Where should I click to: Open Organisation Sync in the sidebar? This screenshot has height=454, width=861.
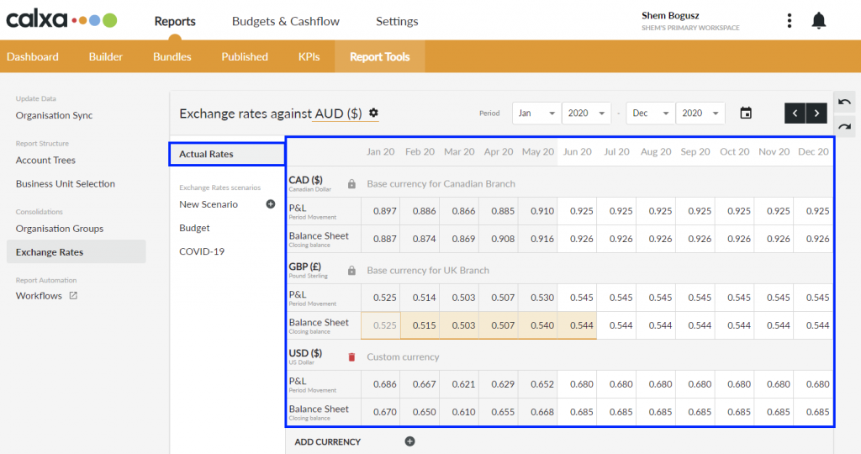(x=54, y=115)
